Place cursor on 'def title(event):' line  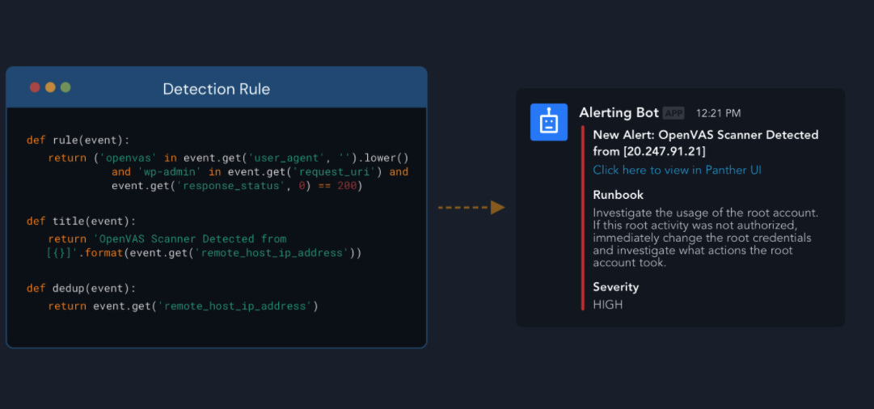point(81,221)
